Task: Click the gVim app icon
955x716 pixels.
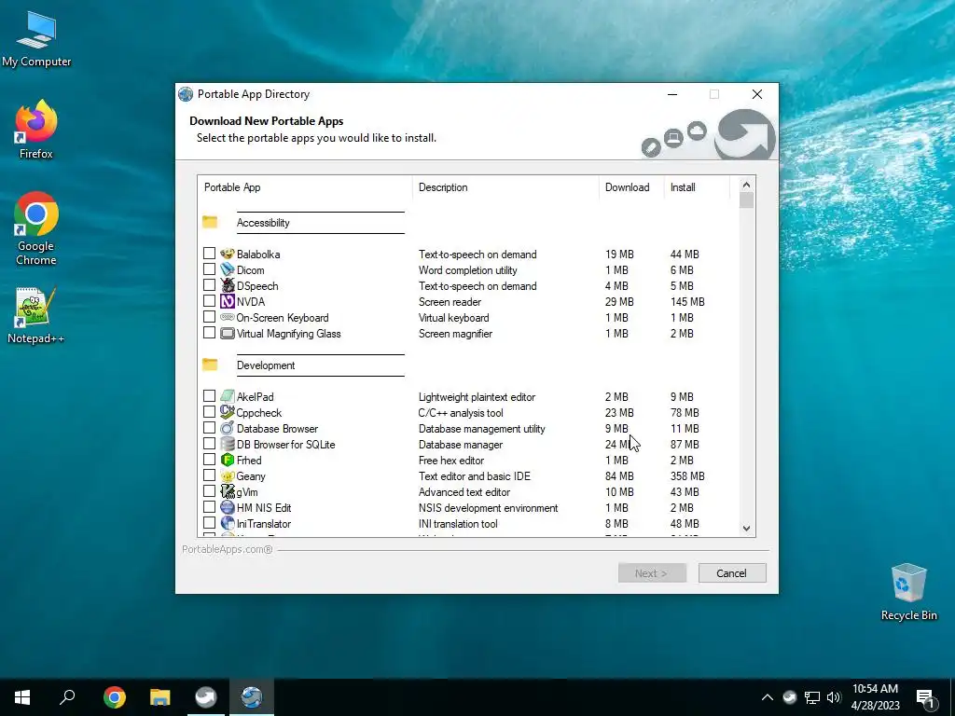Action: 228,491
